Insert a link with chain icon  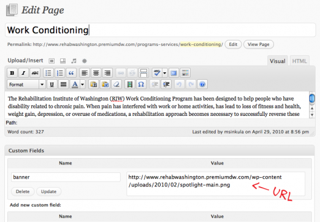coord(121,73)
